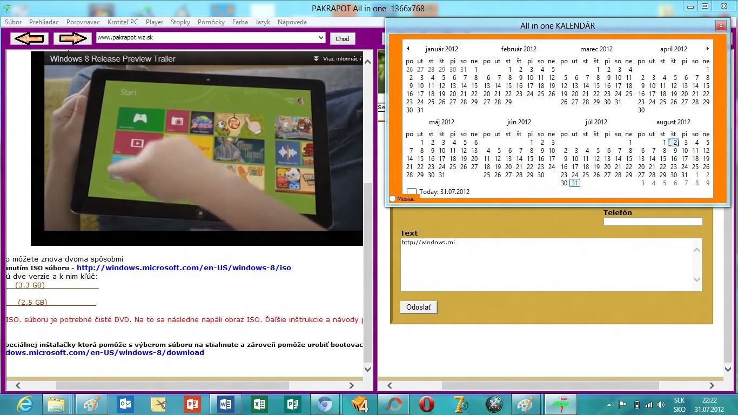Open the Porovnavac menu

83,22
